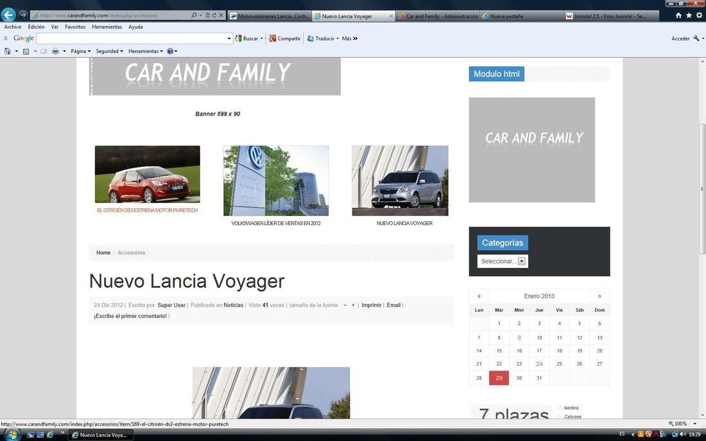Viewport: 706px width, 441px height.
Task: Select day 29 in the calendar
Action: [x=499, y=378]
